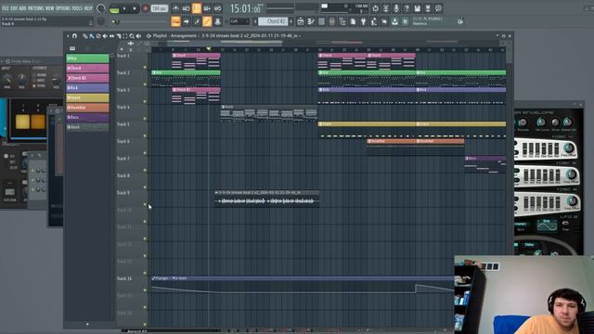Screen dimensions: 594x334
Task: Open the ADD menu
Action: (x=22, y=8)
